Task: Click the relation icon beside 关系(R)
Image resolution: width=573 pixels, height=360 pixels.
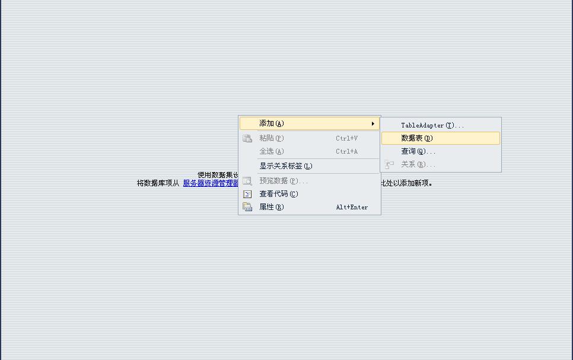Action: click(x=389, y=164)
